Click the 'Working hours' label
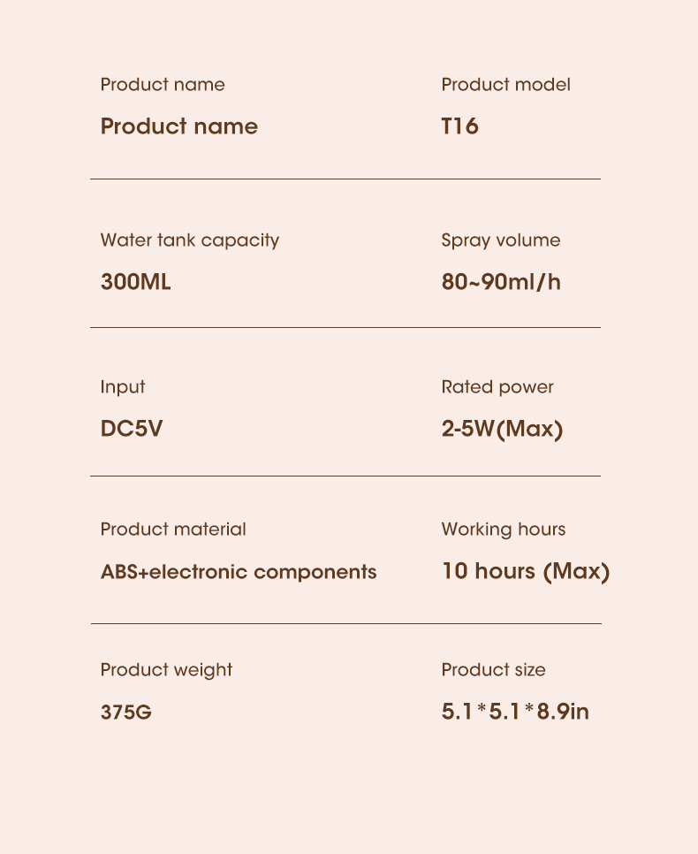 click(503, 530)
